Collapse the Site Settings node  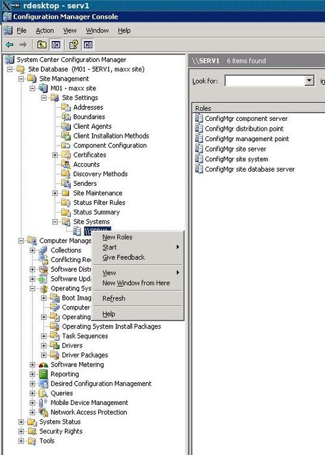pyautogui.click(x=44, y=97)
